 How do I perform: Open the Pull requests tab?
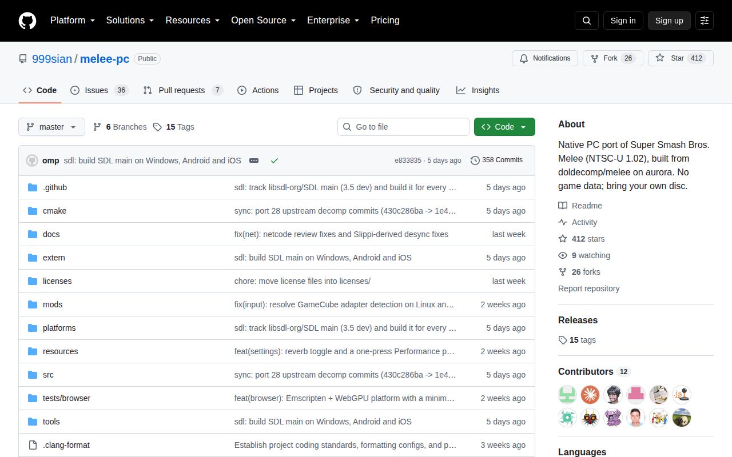(182, 90)
